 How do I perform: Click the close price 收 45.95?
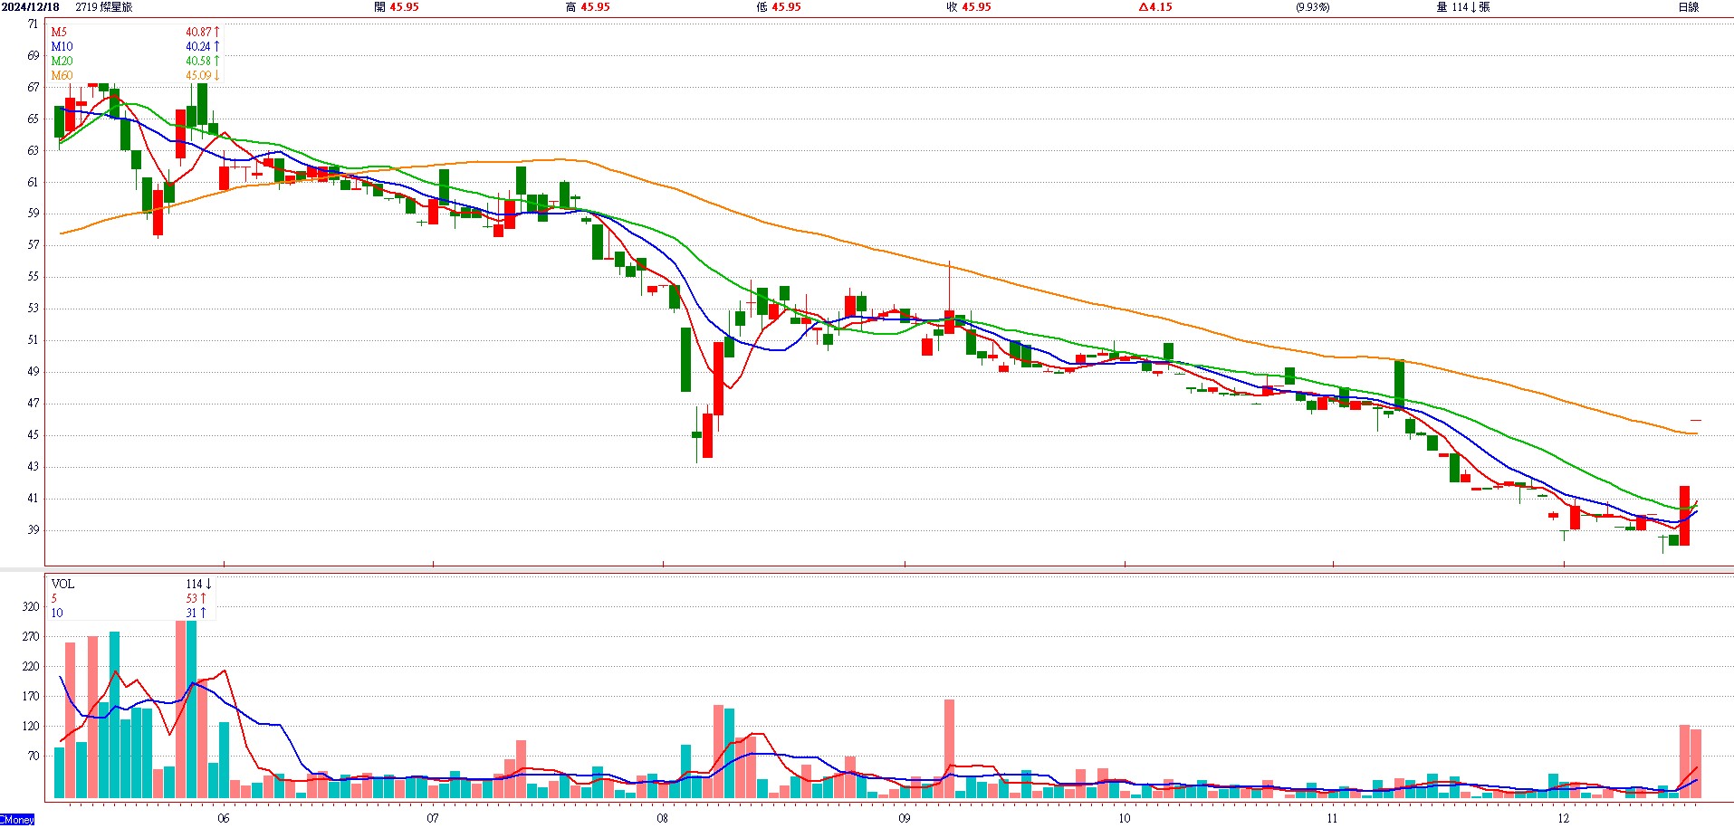tap(969, 7)
